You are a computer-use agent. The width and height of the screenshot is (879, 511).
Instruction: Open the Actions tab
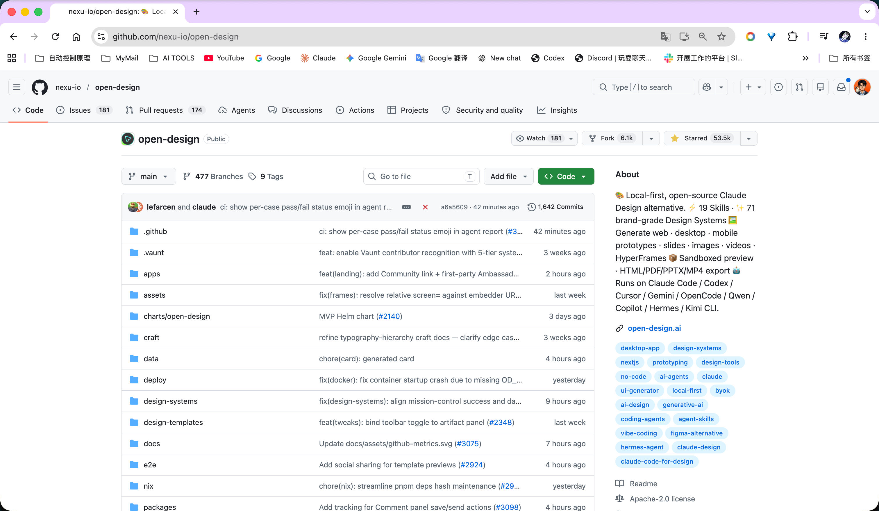(355, 110)
